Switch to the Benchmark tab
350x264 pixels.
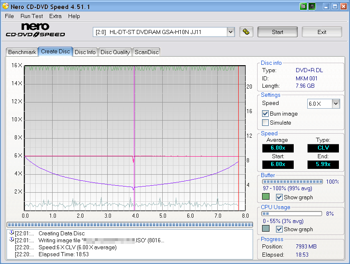[x=22, y=52]
